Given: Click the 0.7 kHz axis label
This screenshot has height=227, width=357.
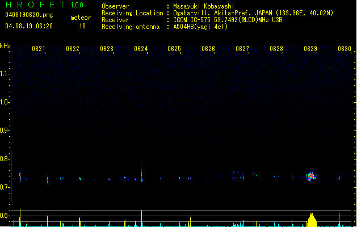Looking at the screenshot, I should (x=5, y=187).
